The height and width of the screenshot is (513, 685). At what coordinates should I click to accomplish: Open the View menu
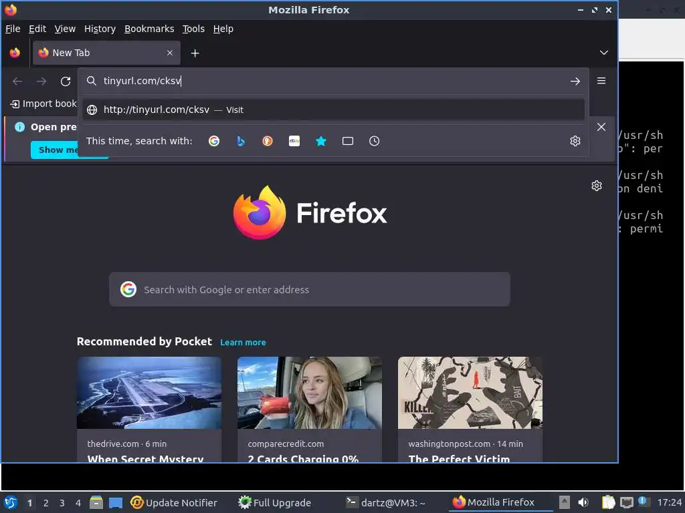click(x=65, y=29)
